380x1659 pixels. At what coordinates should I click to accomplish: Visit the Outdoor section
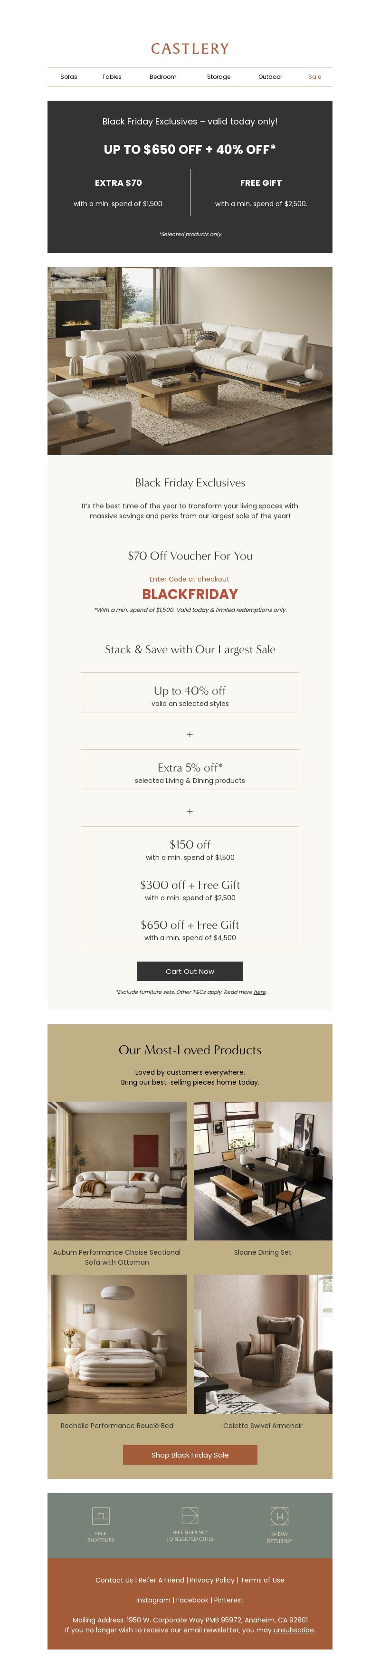tap(270, 76)
